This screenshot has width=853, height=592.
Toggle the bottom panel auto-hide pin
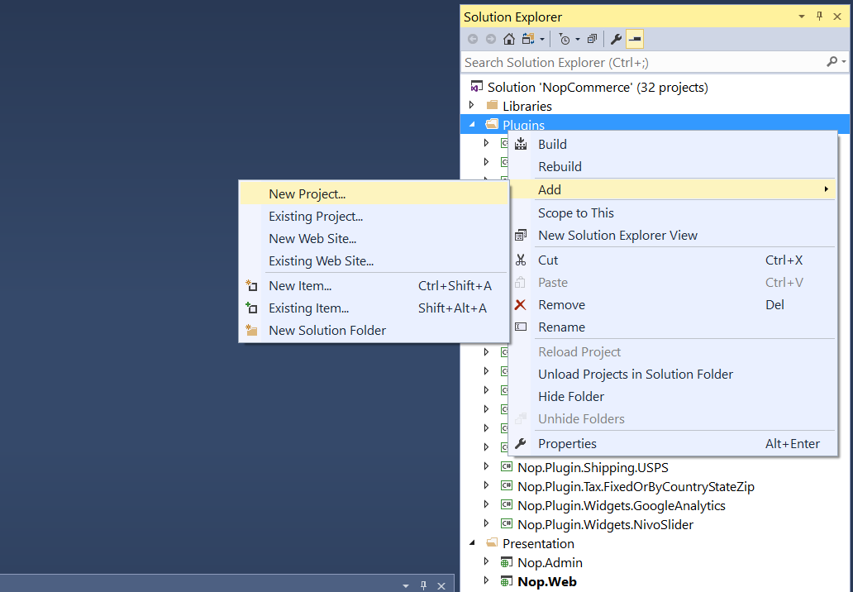(x=423, y=585)
